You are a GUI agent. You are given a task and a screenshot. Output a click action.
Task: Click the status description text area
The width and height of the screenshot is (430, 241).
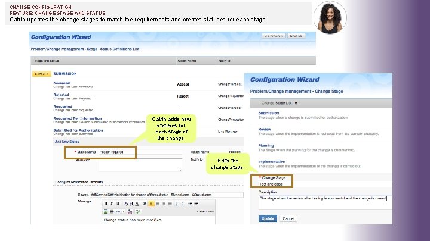pos(140,165)
